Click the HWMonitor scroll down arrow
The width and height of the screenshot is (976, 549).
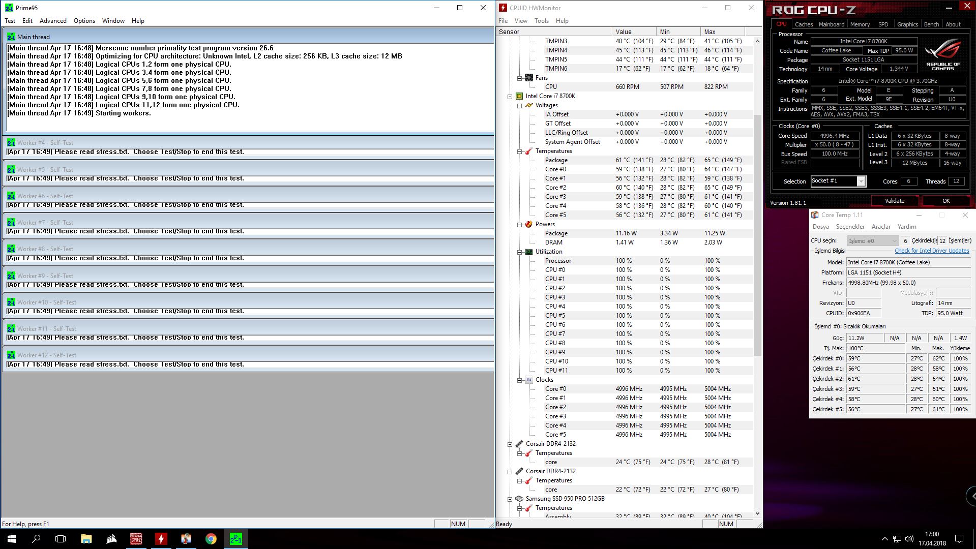(757, 513)
